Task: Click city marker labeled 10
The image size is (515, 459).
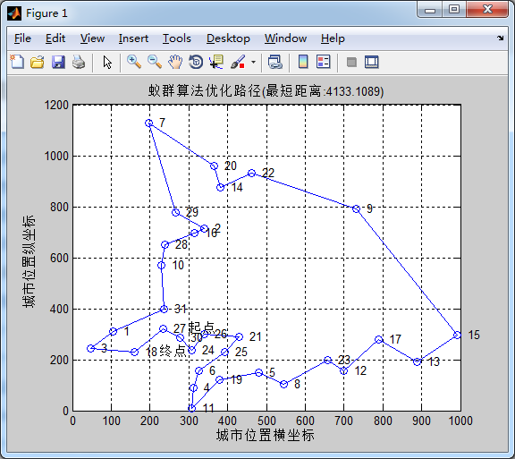Action: click(x=161, y=266)
